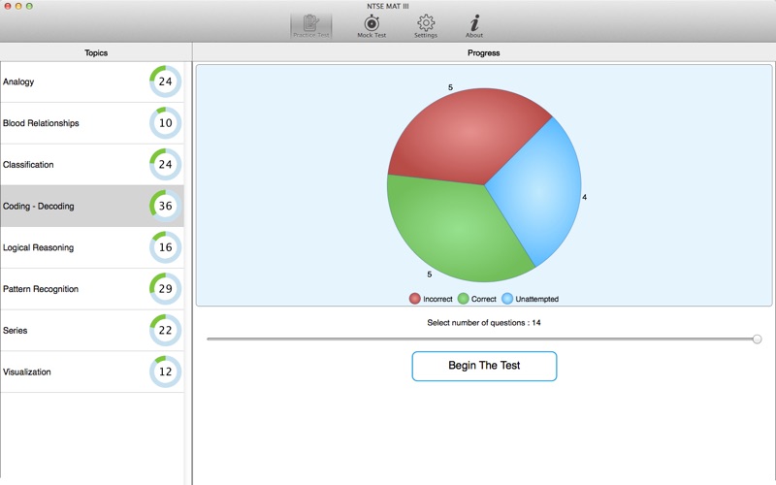Zoom the window with the green button
The width and height of the screenshot is (776, 485).
point(30,6)
